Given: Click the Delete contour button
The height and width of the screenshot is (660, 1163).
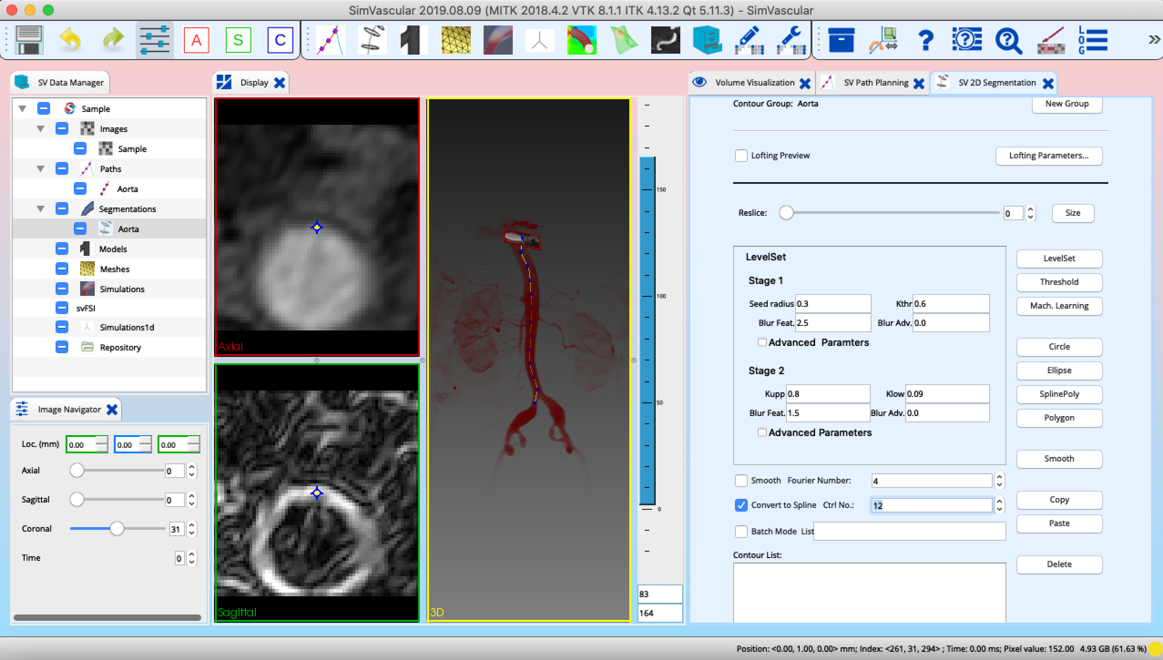Looking at the screenshot, I should 1059,564.
